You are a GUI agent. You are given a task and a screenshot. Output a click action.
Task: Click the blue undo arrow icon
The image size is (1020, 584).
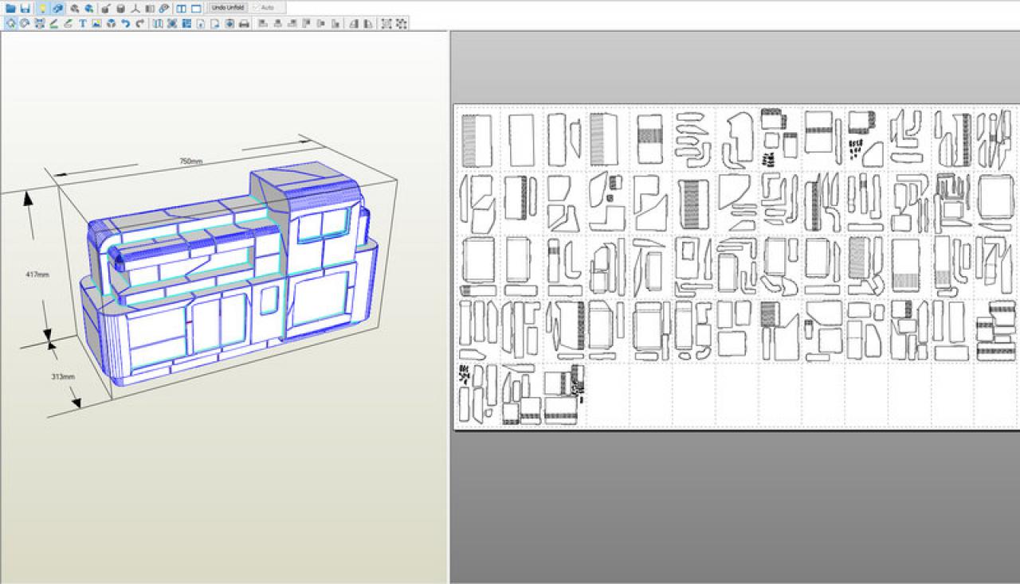125,23
